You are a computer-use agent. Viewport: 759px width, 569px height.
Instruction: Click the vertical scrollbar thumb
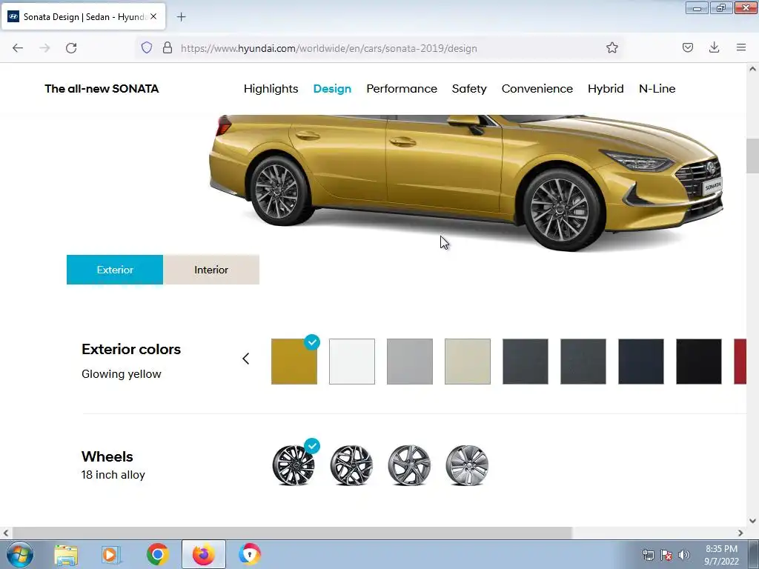pos(752,156)
